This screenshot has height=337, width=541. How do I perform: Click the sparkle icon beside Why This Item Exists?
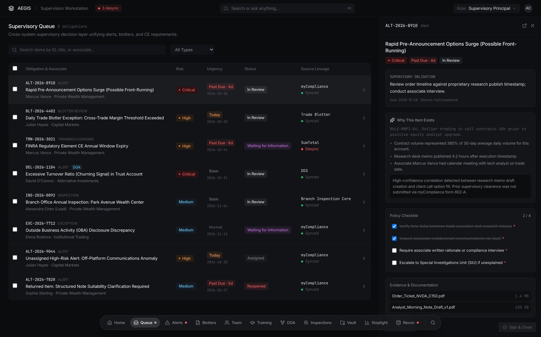click(392, 120)
